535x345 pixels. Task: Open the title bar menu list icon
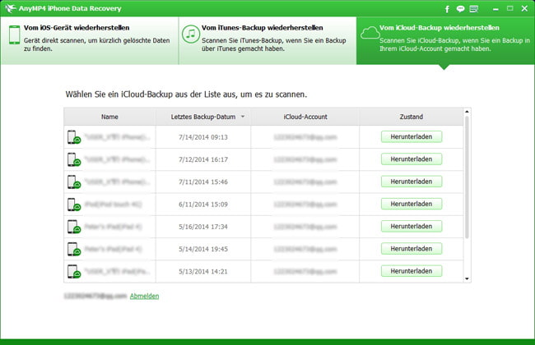pos(474,9)
